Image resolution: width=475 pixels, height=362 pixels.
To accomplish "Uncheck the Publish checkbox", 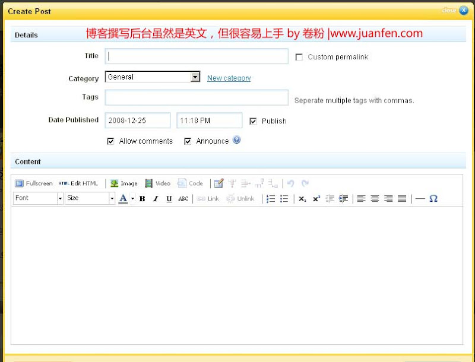I will [x=253, y=122].
